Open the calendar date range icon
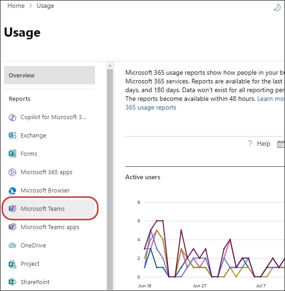Viewport: 285px width, 291px height. click(281, 144)
